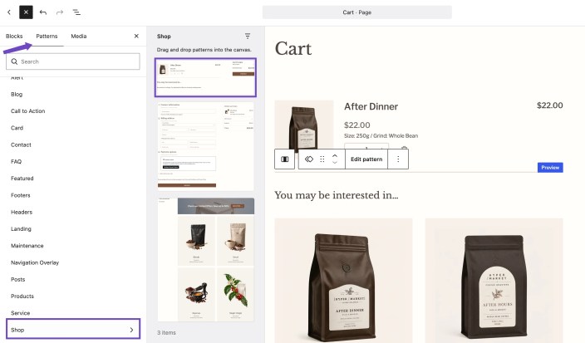Open the Products pattern category

tap(22, 296)
